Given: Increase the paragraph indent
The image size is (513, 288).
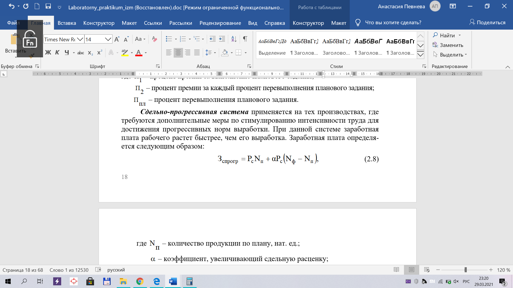Looking at the screenshot, I should [x=222, y=39].
